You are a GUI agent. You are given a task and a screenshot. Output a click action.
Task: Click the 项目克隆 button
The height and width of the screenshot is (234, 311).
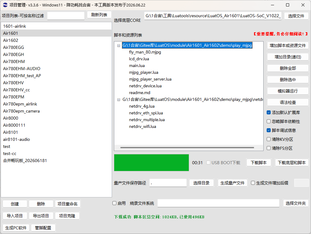click(x=67, y=216)
